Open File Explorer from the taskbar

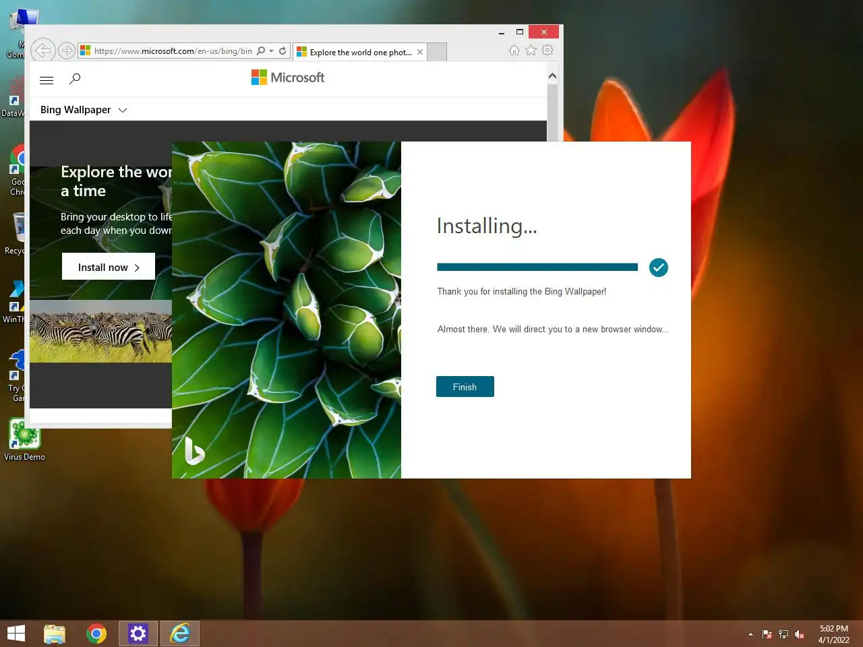point(55,634)
